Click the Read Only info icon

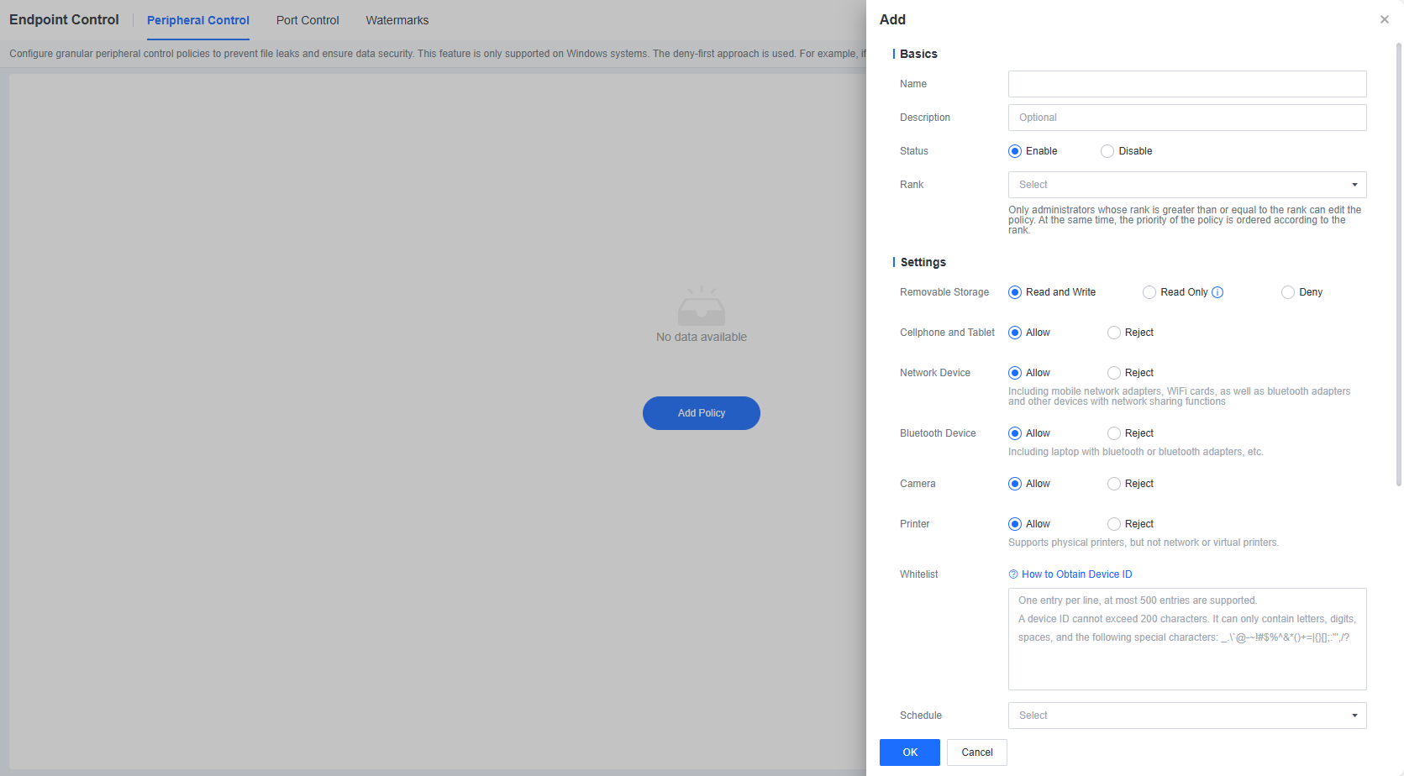(1217, 292)
